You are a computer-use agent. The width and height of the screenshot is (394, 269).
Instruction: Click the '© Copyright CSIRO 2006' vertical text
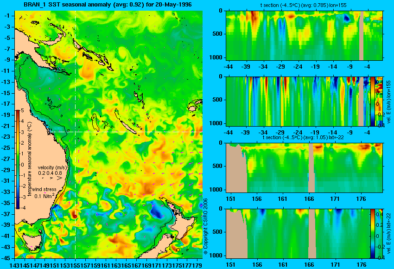205,226
